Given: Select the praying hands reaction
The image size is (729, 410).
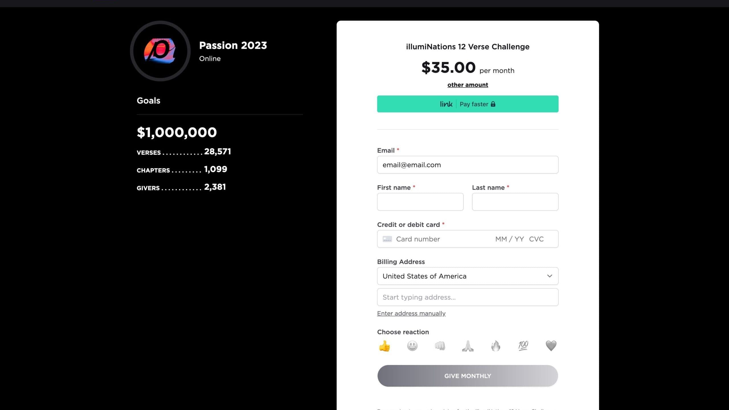Looking at the screenshot, I should (x=468, y=346).
